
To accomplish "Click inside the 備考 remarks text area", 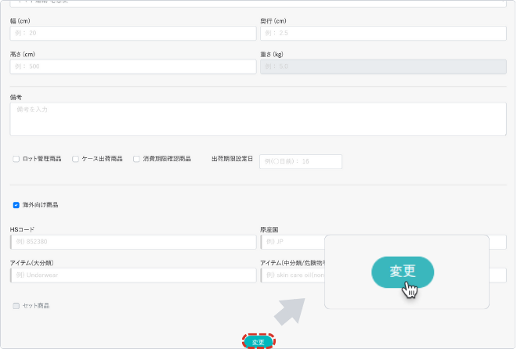I will 258,119.
